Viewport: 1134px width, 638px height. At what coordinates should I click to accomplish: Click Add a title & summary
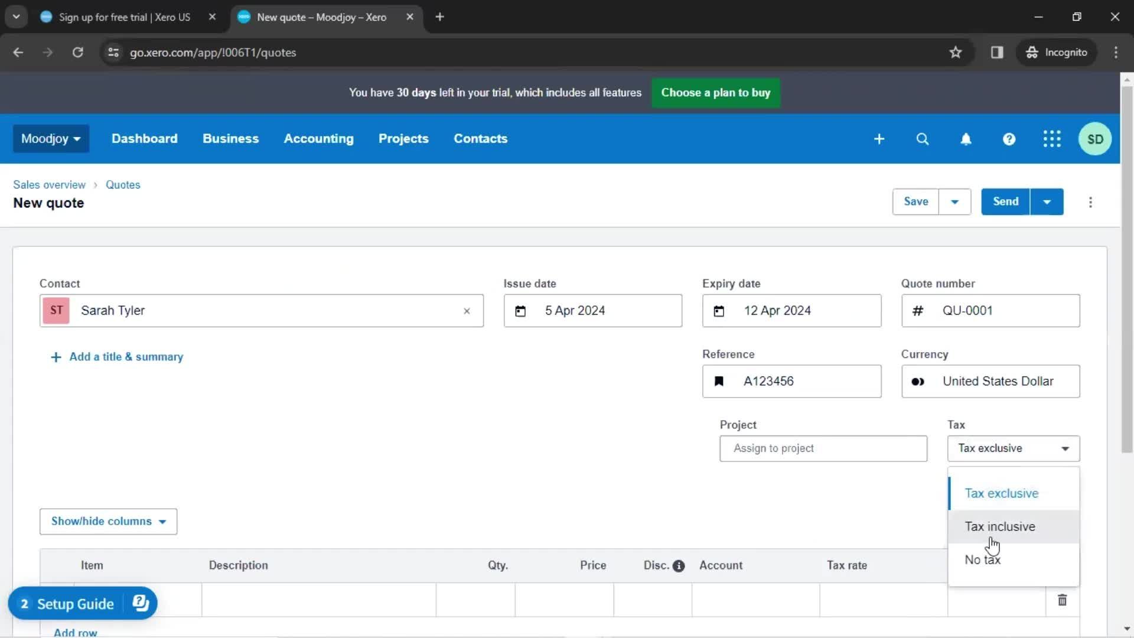117,357
